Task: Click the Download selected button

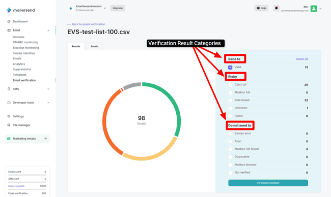Action: 268,183
